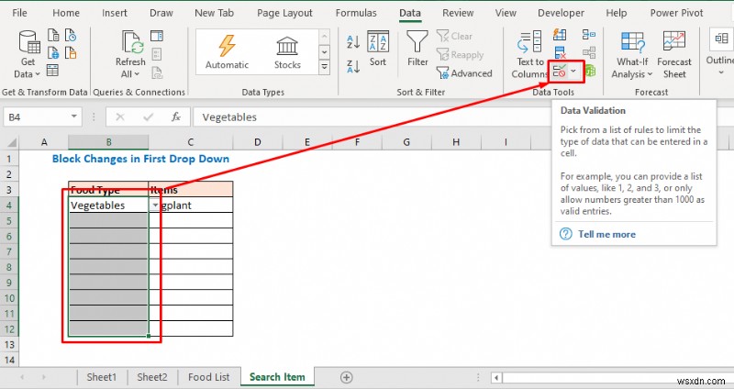Screen dimensions: 734x389
Task: Click the Advanced filter button
Action: pos(464,73)
